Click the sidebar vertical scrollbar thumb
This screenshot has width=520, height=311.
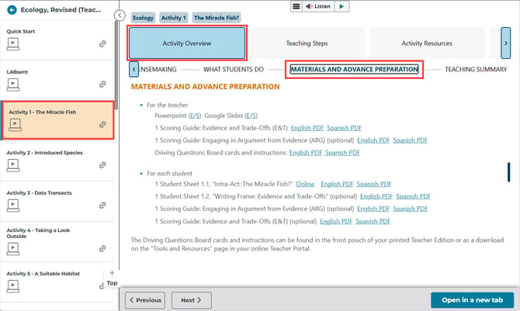click(x=116, y=64)
